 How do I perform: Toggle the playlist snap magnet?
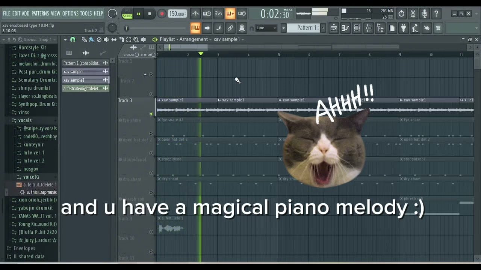pyautogui.click(x=73, y=39)
